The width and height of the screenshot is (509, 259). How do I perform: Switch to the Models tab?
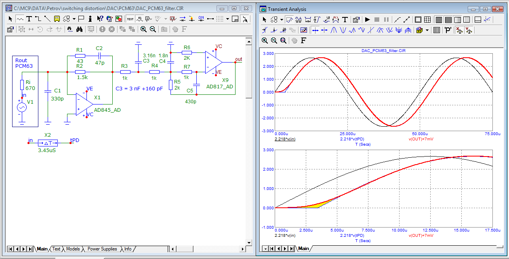point(73,249)
